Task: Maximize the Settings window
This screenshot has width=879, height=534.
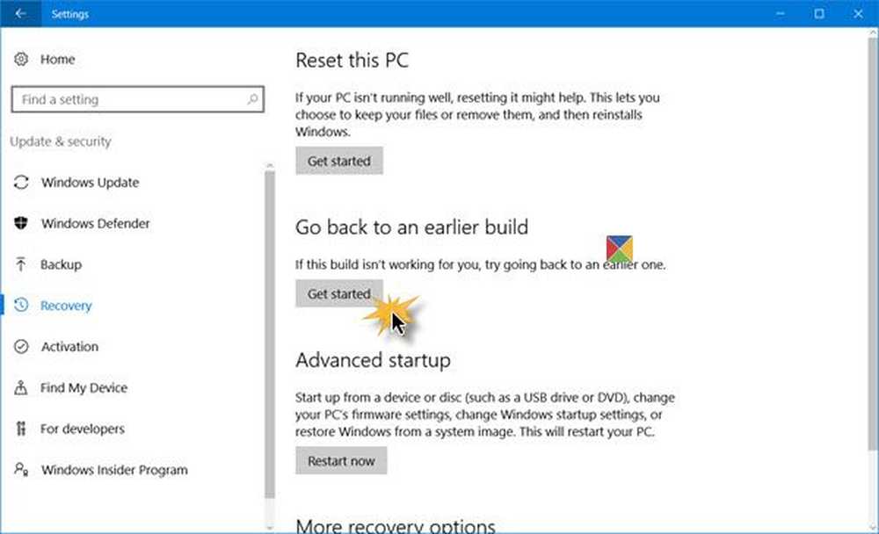Action: 819,14
